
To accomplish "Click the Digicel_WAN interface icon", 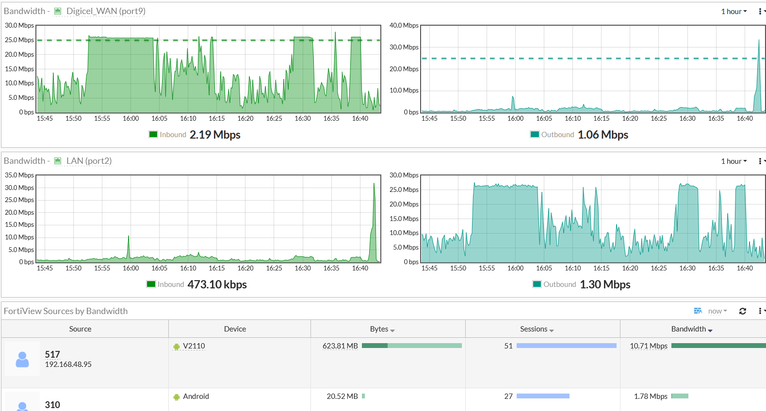I will click(58, 11).
